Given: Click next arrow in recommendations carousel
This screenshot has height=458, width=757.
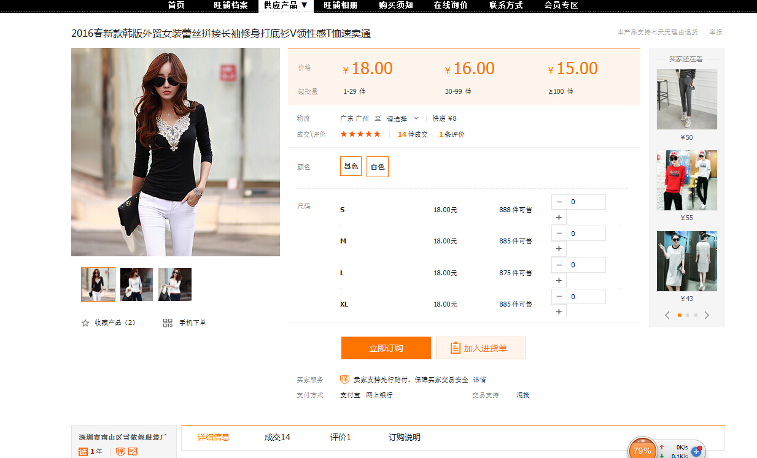Looking at the screenshot, I should (707, 315).
